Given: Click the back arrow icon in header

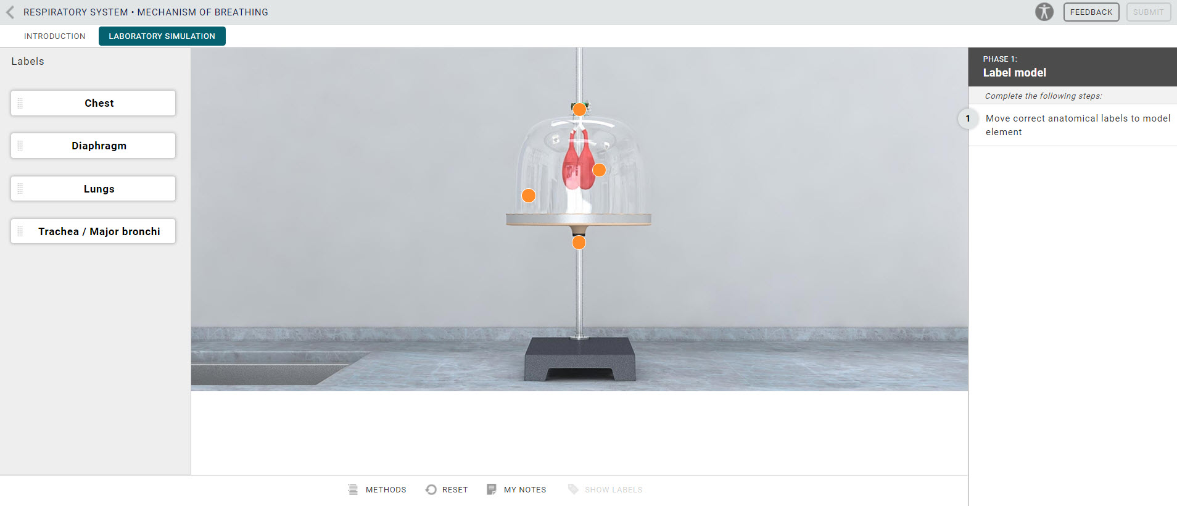Looking at the screenshot, I should pyautogui.click(x=10, y=12).
